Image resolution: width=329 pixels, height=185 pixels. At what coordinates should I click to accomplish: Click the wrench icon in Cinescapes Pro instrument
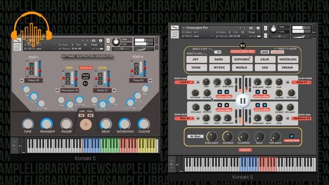[x=175, y=27]
